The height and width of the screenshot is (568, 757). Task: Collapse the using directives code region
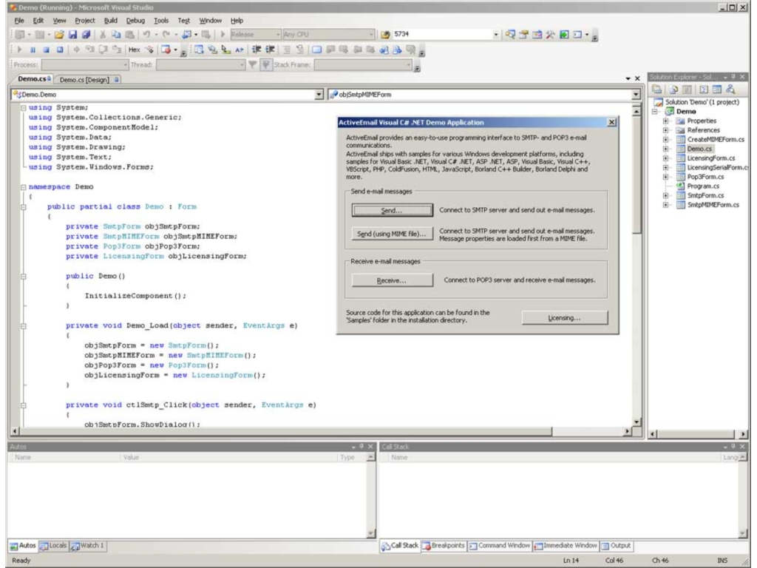(x=23, y=108)
